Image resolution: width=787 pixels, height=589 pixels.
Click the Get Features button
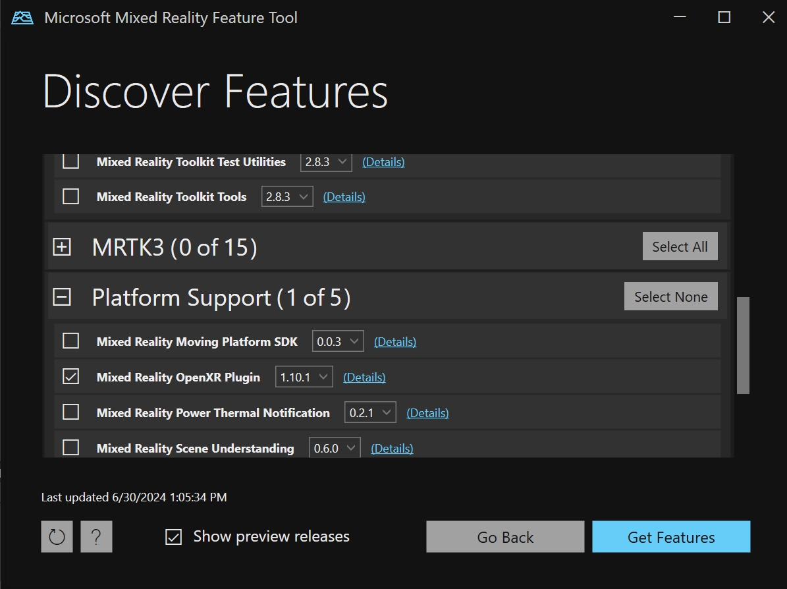point(671,536)
